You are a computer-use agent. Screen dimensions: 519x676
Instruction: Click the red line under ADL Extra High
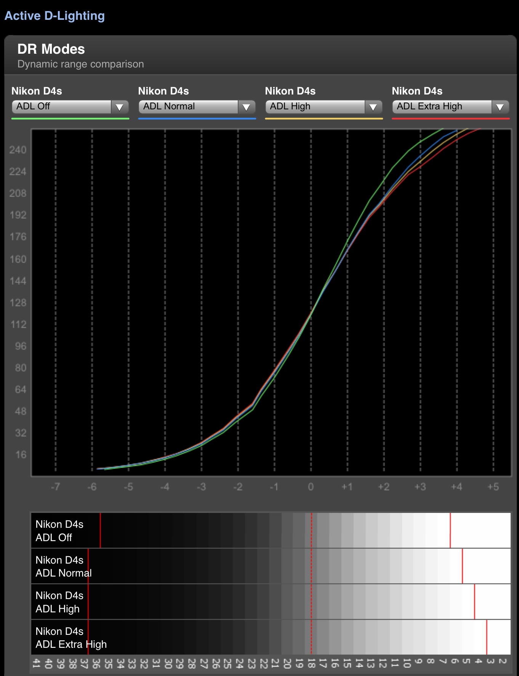450,119
